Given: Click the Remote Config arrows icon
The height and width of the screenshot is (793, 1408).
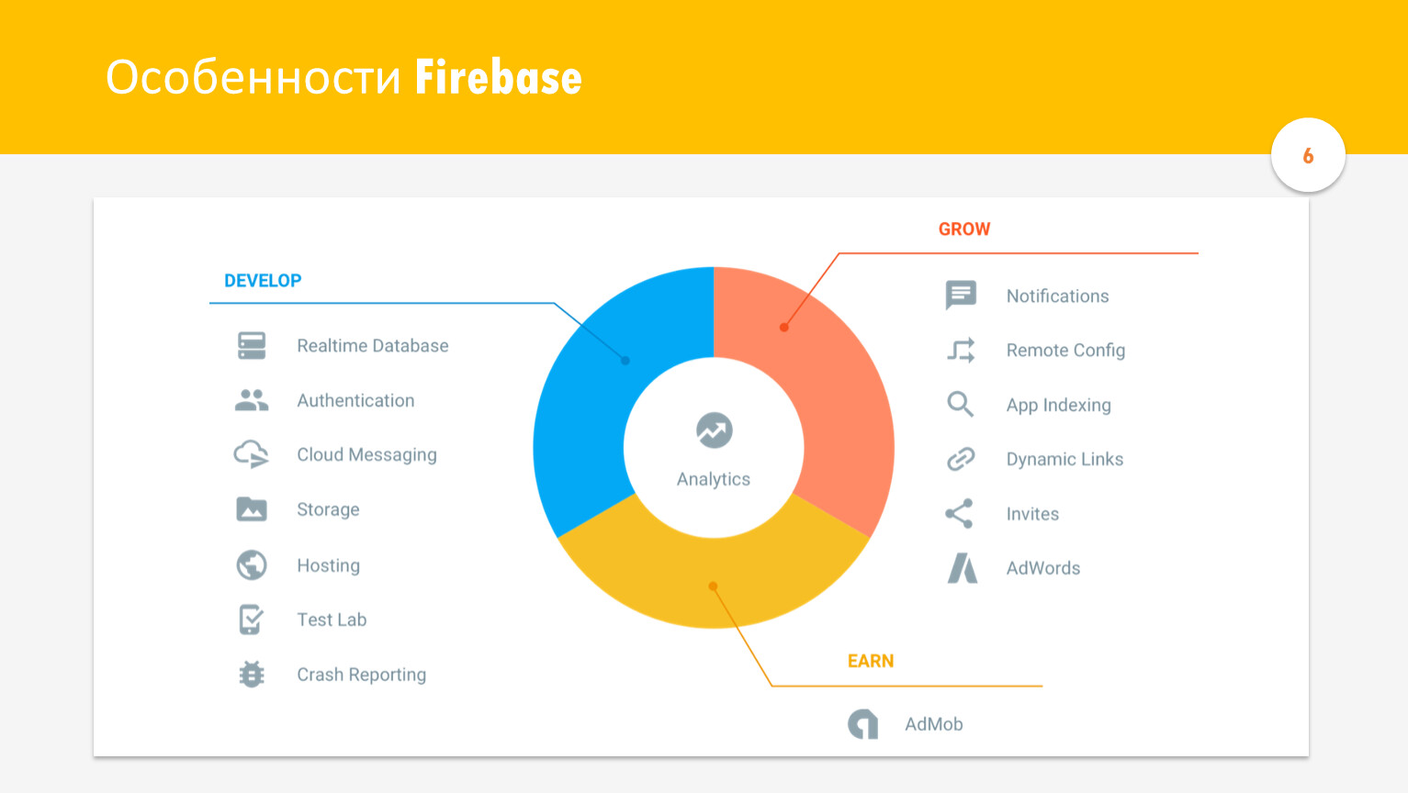Looking at the screenshot, I should point(961,350).
